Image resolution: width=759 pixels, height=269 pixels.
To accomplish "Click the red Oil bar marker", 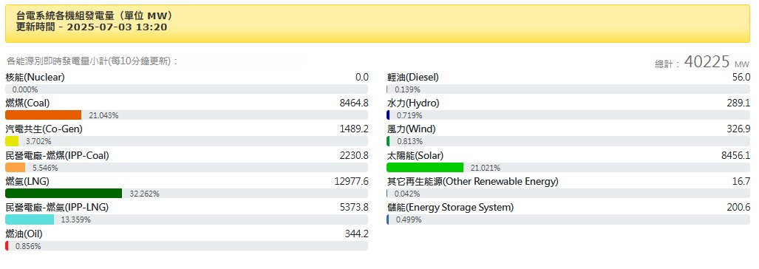I will [7, 246].
